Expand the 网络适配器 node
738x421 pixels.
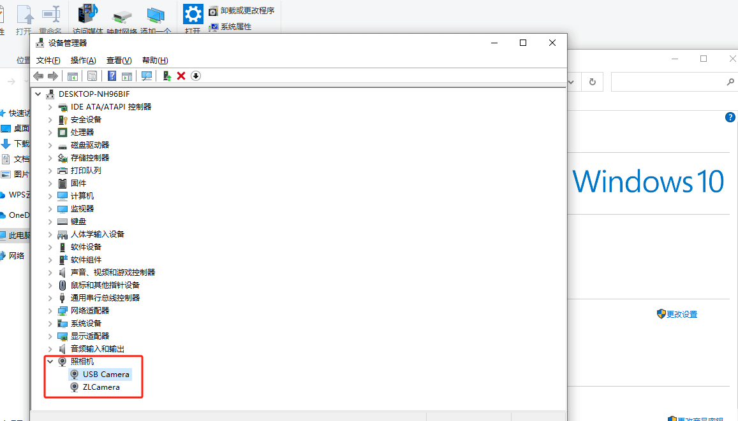pyautogui.click(x=50, y=310)
